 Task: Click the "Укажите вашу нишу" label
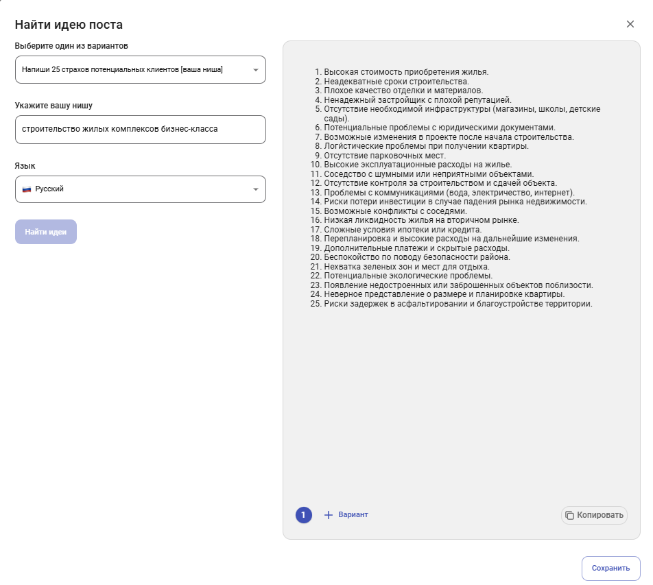click(54, 106)
